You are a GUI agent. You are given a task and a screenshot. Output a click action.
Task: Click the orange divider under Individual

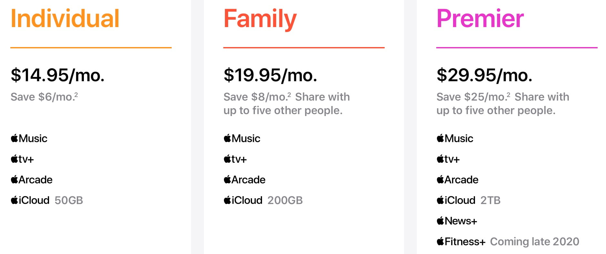point(91,48)
